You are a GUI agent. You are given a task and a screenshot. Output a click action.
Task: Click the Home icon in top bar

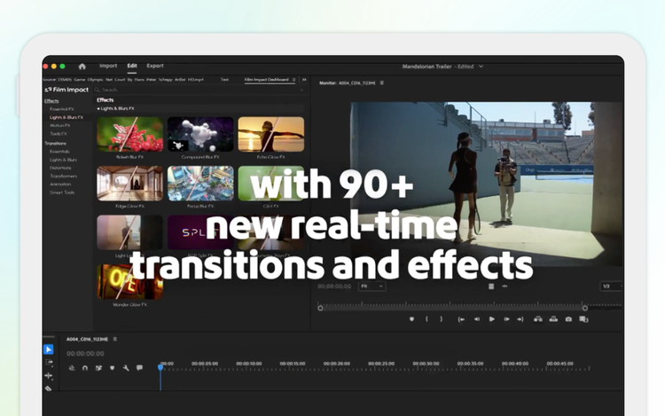[82, 66]
